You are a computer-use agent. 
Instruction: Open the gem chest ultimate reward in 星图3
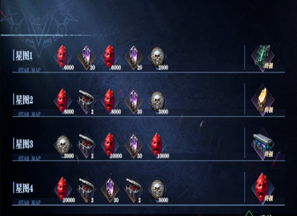coord(263,145)
